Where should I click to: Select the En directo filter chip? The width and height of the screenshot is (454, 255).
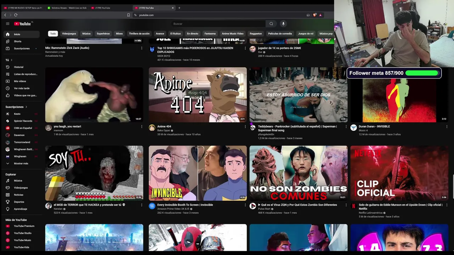[x=193, y=34]
